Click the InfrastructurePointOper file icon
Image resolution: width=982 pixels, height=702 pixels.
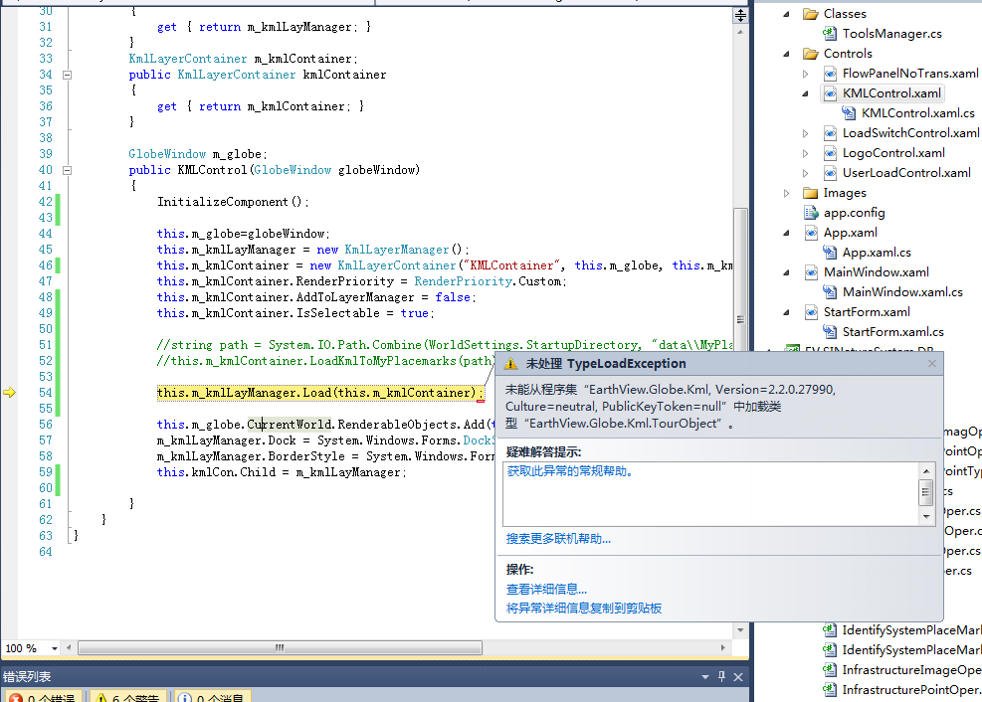[x=829, y=690]
